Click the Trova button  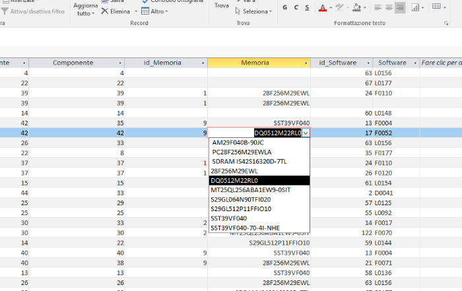pyautogui.click(x=222, y=5)
